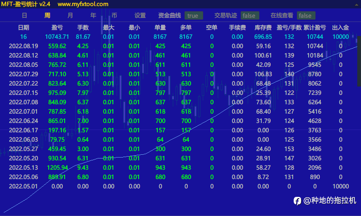
Task: Click the 库存费 column header
Action: click(263, 28)
